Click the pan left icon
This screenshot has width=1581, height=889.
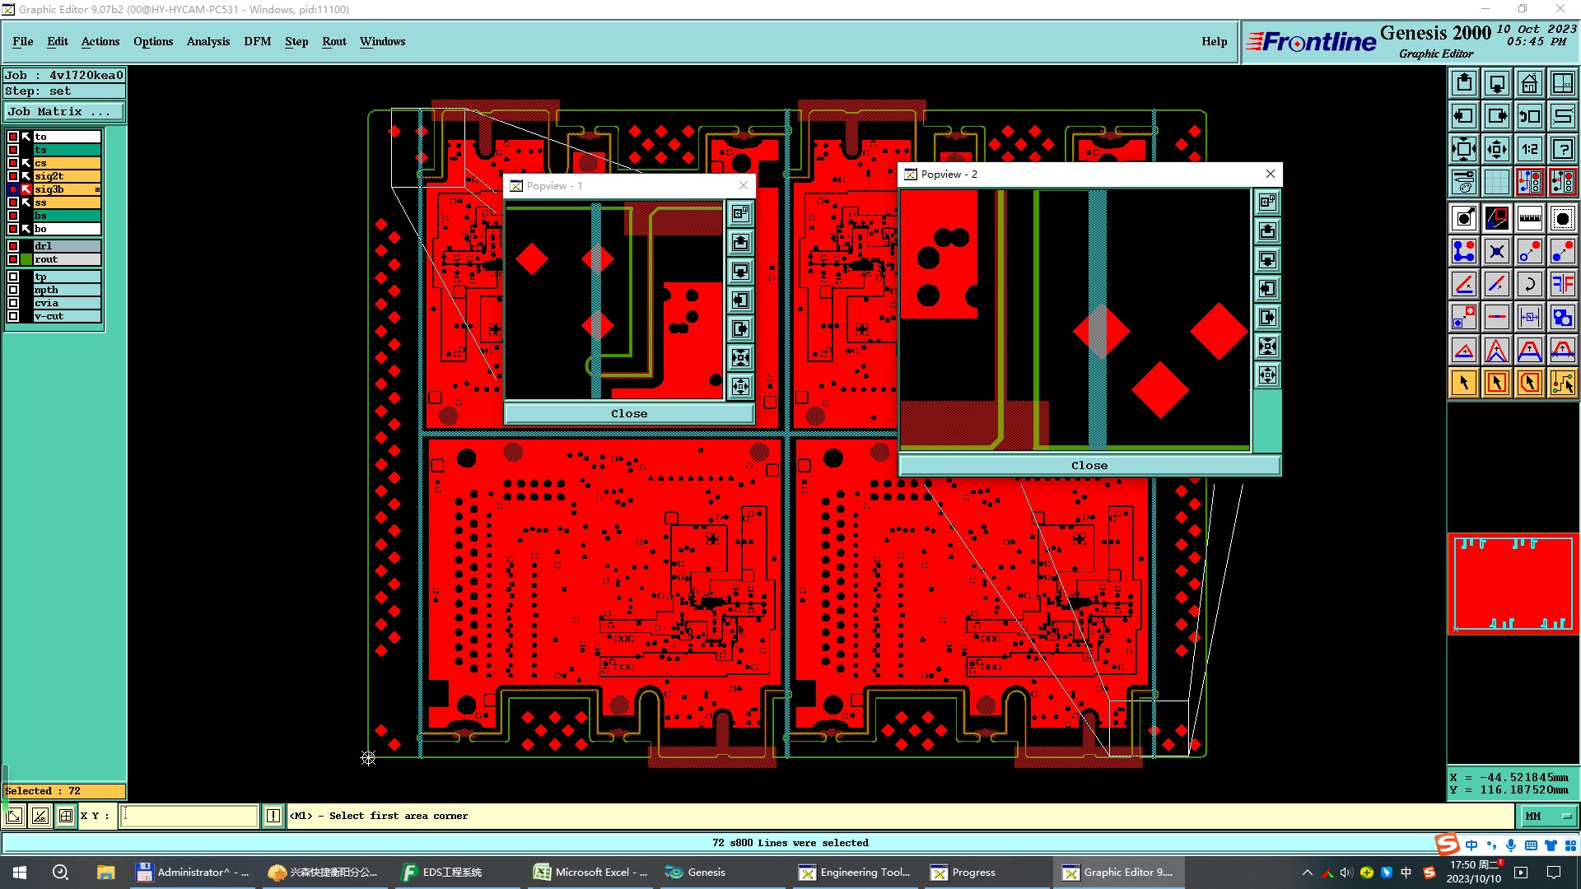[x=1464, y=116]
